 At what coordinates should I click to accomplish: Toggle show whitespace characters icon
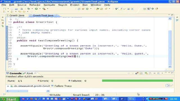pos(132,9)
